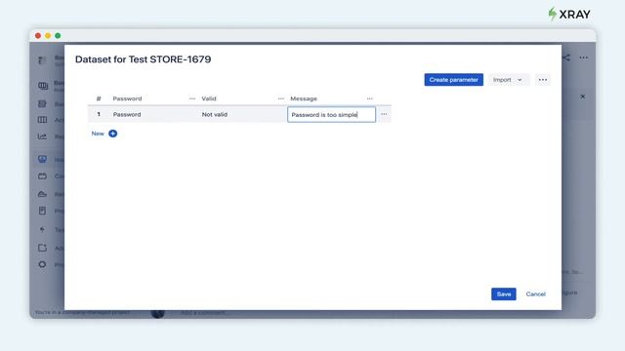625x351 pixels.
Task: Open the roadmap icon at top of sidebar
Action: point(42,60)
